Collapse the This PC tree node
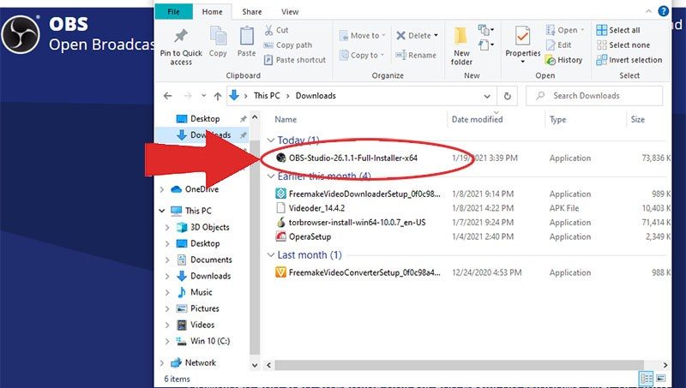This screenshot has height=388, width=686. 162,211
